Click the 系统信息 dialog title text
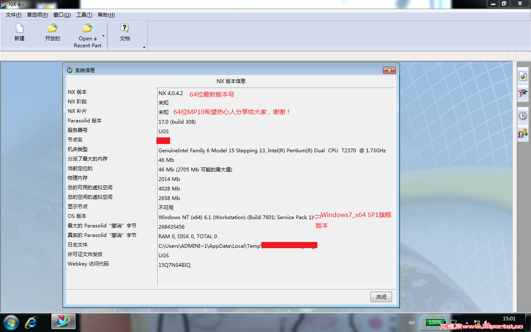Image resolution: width=531 pixels, height=332 pixels. [x=85, y=71]
